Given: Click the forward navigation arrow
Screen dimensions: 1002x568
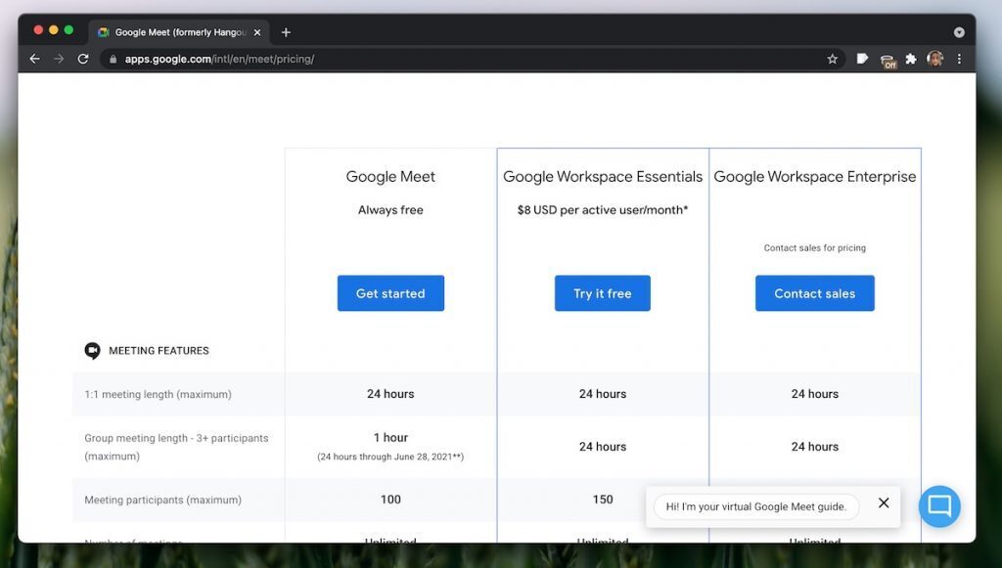Looking at the screenshot, I should click(59, 58).
